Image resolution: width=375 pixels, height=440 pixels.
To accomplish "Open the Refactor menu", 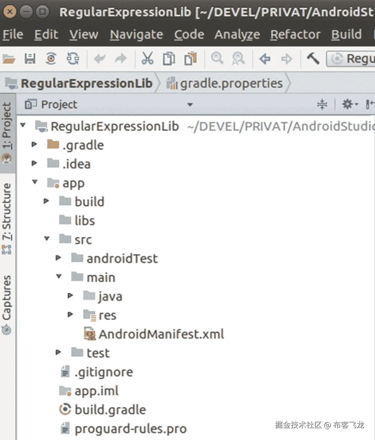I will coord(295,34).
